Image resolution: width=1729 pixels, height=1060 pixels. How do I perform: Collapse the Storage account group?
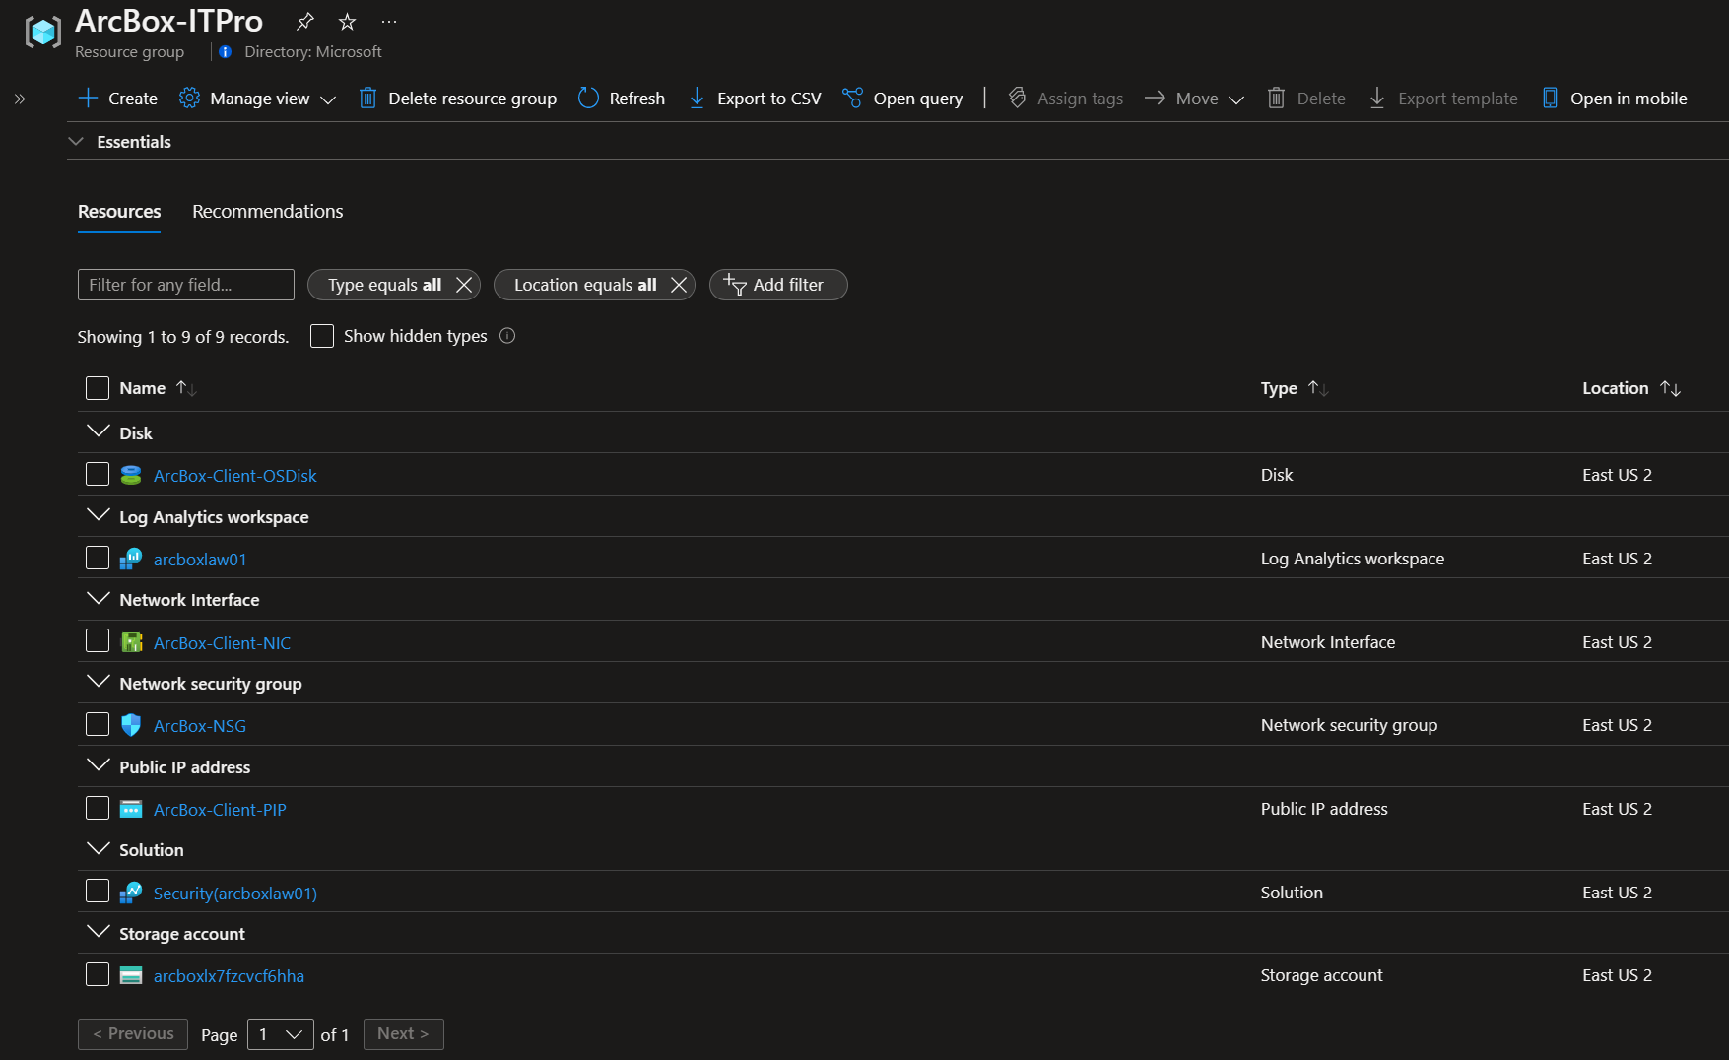[99, 932]
